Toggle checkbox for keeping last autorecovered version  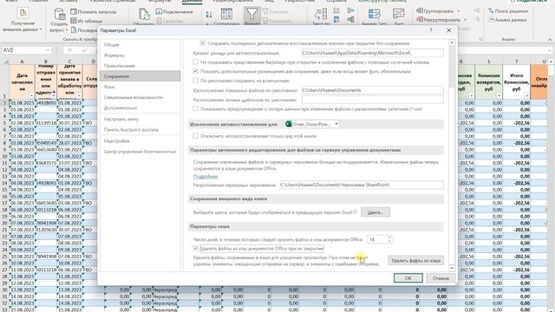(203, 43)
